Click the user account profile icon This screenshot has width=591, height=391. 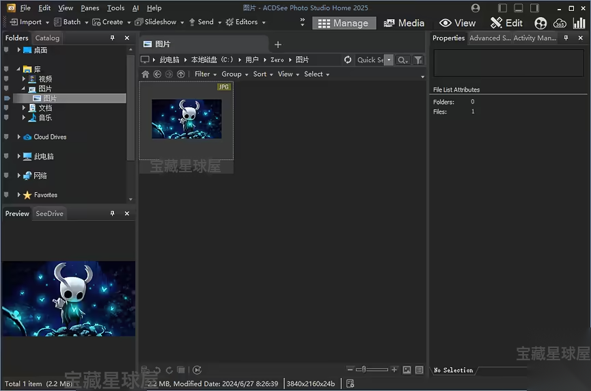pyautogui.click(x=476, y=8)
